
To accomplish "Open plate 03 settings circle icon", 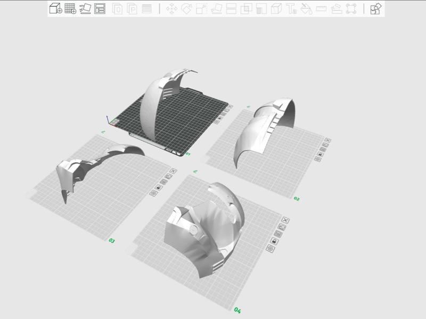I will (x=153, y=193).
